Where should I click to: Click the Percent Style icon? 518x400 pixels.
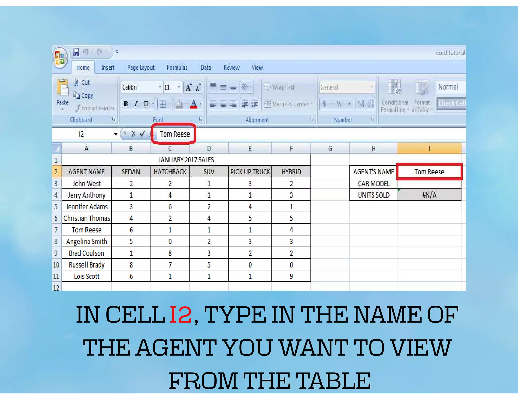(x=339, y=104)
